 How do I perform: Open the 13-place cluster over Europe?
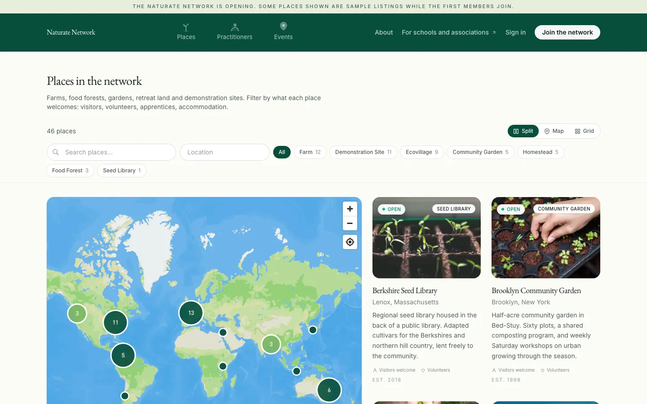point(191,313)
